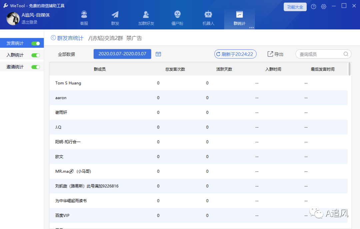Click the Ai追风 profile avatar
360x229 pixels.
pyautogui.click(x=13, y=18)
